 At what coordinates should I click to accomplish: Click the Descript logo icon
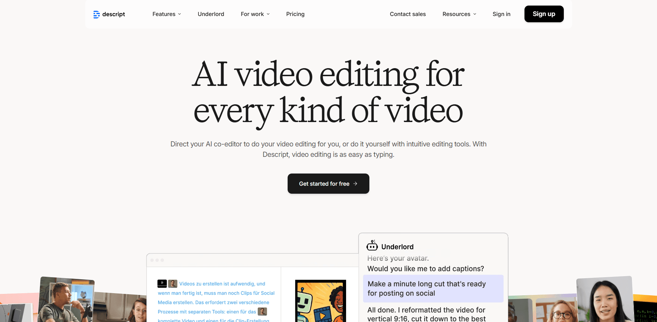click(96, 14)
